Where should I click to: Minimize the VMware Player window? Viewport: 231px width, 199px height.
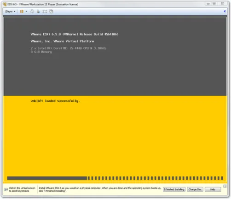click(208, 4)
